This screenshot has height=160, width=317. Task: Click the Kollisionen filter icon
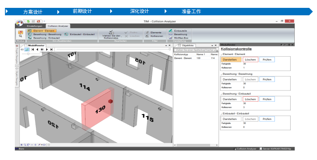click(x=147, y=36)
